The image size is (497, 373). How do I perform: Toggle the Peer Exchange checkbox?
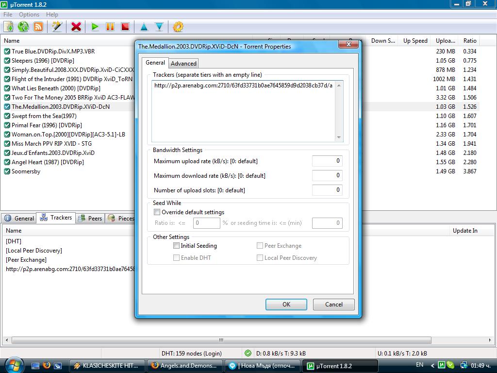(260, 245)
